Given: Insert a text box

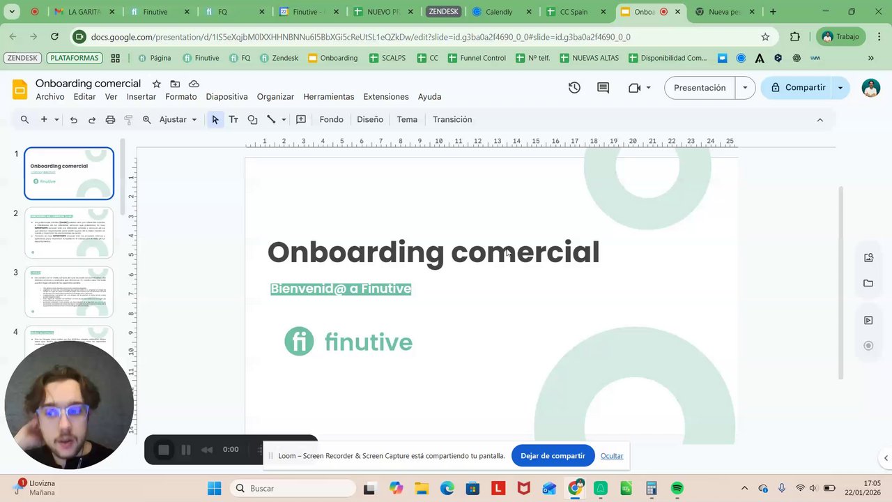Looking at the screenshot, I should tap(233, 120).
